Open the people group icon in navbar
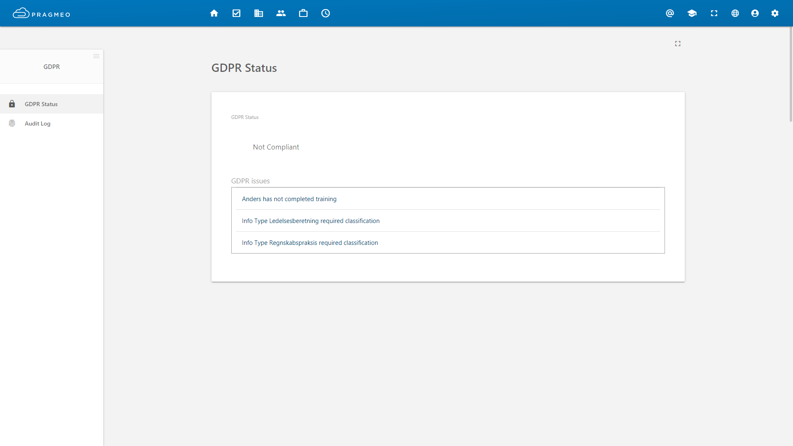 pyautogui.click(x=281, y=13)
